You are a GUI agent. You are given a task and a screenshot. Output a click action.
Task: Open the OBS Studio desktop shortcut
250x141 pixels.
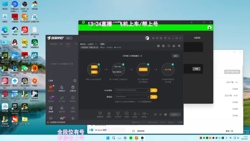point(25,6)
